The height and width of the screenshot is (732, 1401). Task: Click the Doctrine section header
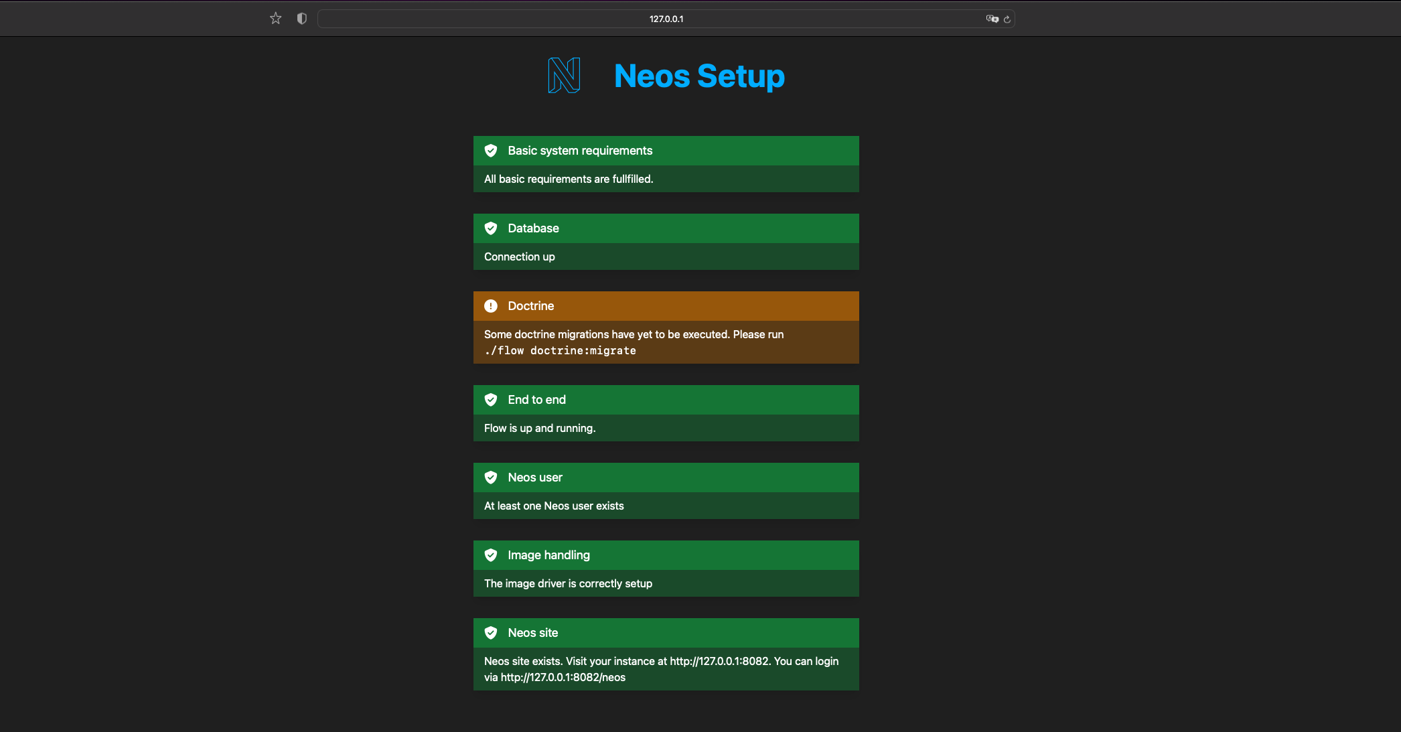(x=666, y=306)
